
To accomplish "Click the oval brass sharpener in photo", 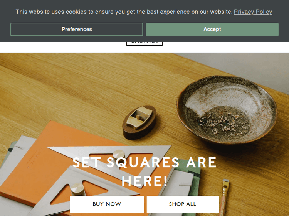I will point(139,122).
